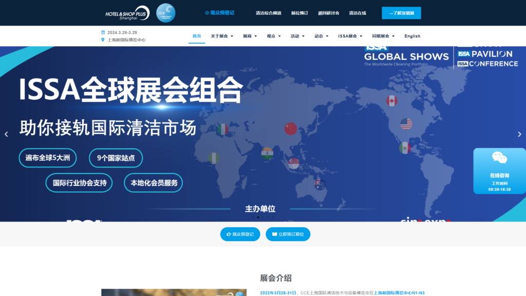Viewport: 526px width, 296px height.
Task: Click the ISSA Global Shows logo
Action: point(406,57)
